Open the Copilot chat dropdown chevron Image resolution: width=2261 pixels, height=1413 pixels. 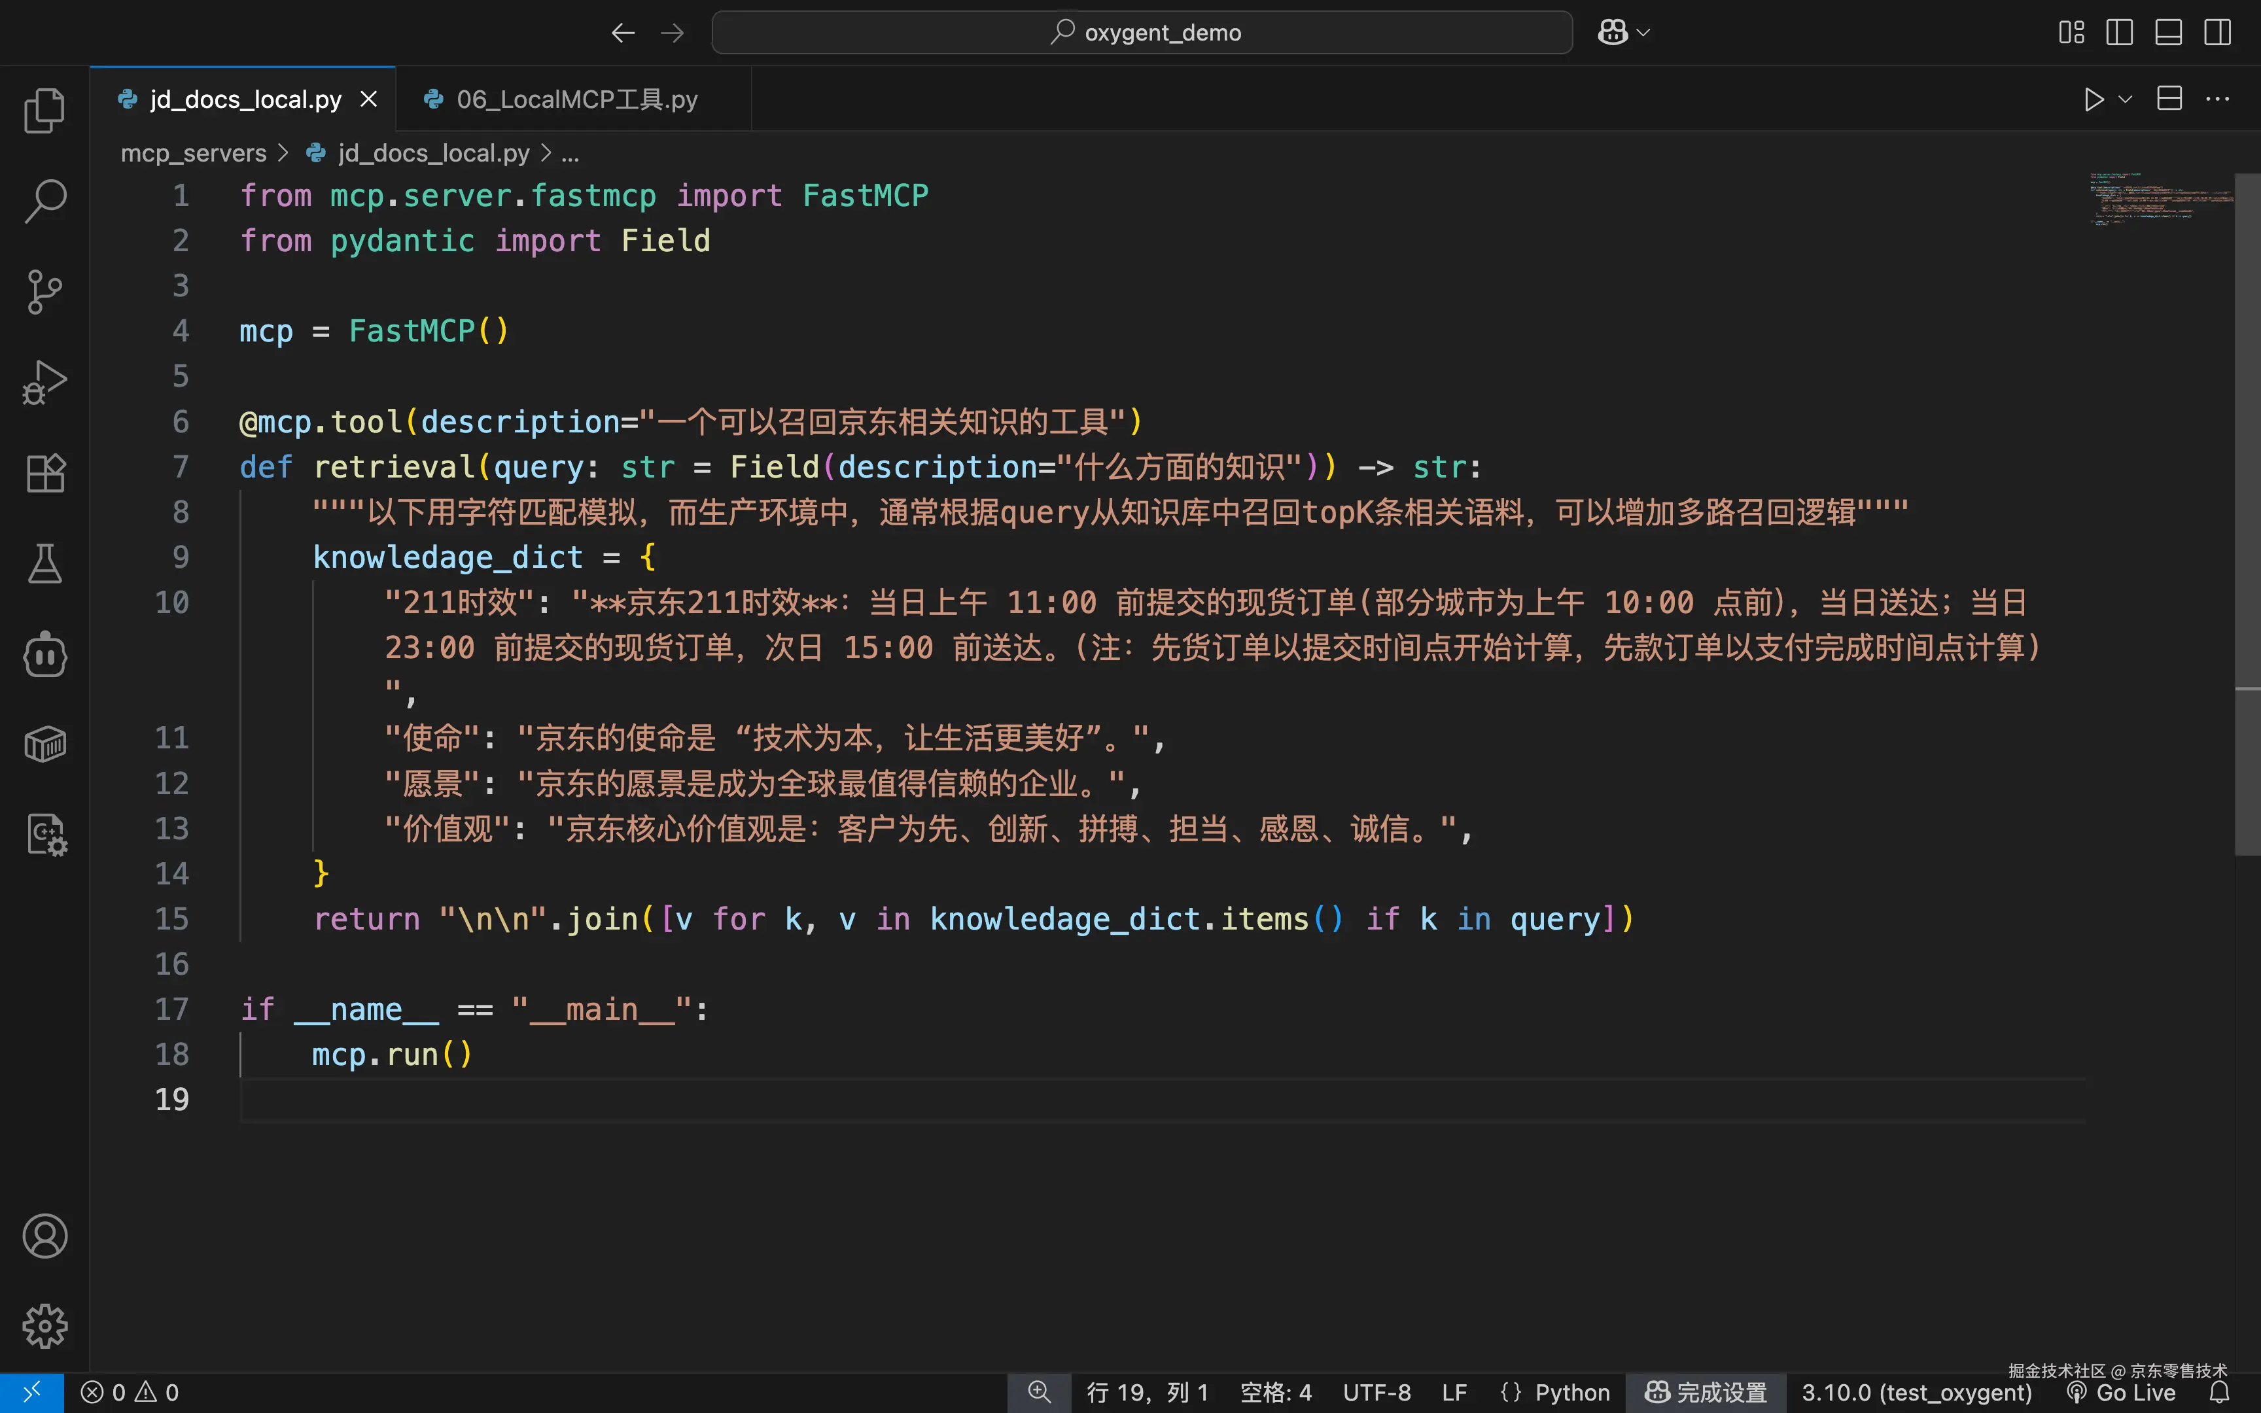tap(1643, 33)
